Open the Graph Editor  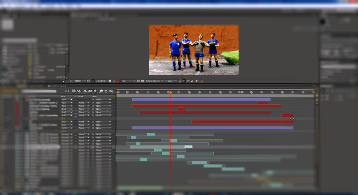(111, 91)
